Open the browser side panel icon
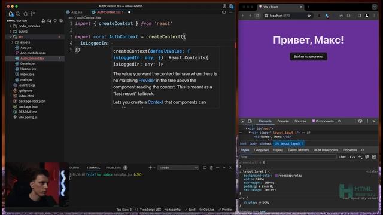Viewport: 383px width, 215px height. 359,16
